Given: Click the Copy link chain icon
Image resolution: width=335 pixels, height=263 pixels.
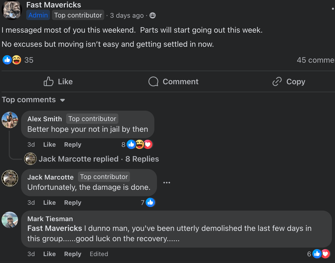Looking at the screenshot, I should [x=277, y=81].
